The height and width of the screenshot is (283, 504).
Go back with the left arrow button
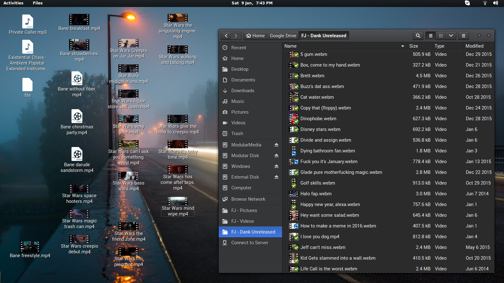click(226, 36)
